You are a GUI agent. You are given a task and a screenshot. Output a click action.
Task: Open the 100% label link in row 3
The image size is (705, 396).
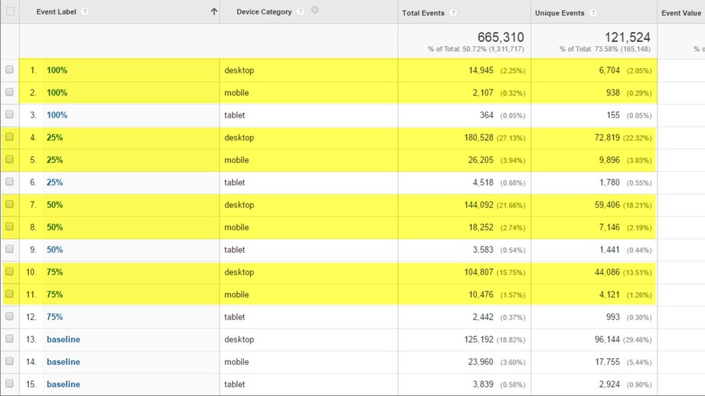tap(57, 115)
